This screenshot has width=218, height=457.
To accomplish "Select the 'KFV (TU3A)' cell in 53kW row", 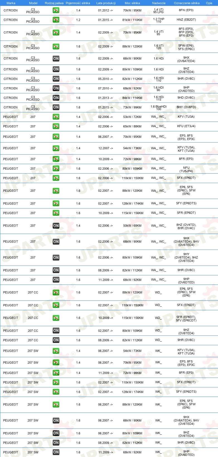I will pos(186,117).
